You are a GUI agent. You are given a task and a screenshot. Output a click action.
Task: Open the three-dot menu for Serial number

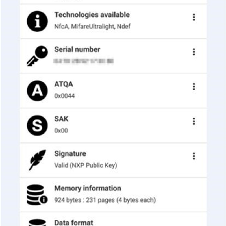(x=194, y=52)
